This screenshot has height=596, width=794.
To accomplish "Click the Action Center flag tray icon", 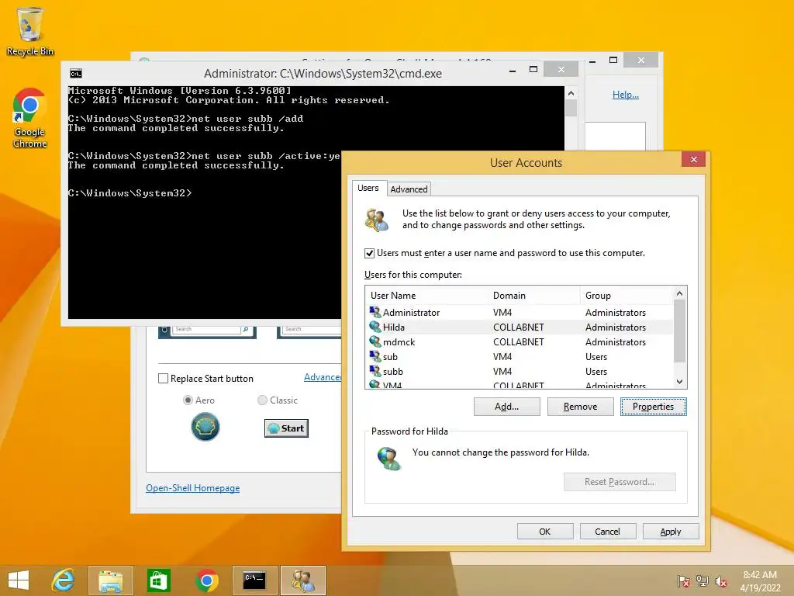I will (x=683, y=580).
